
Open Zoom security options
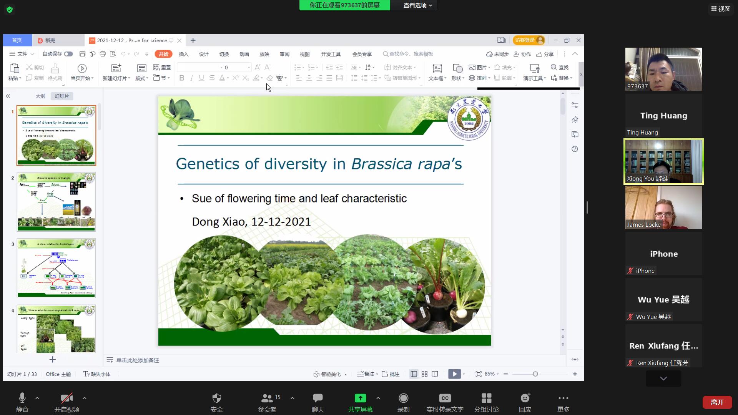point(217,398)
